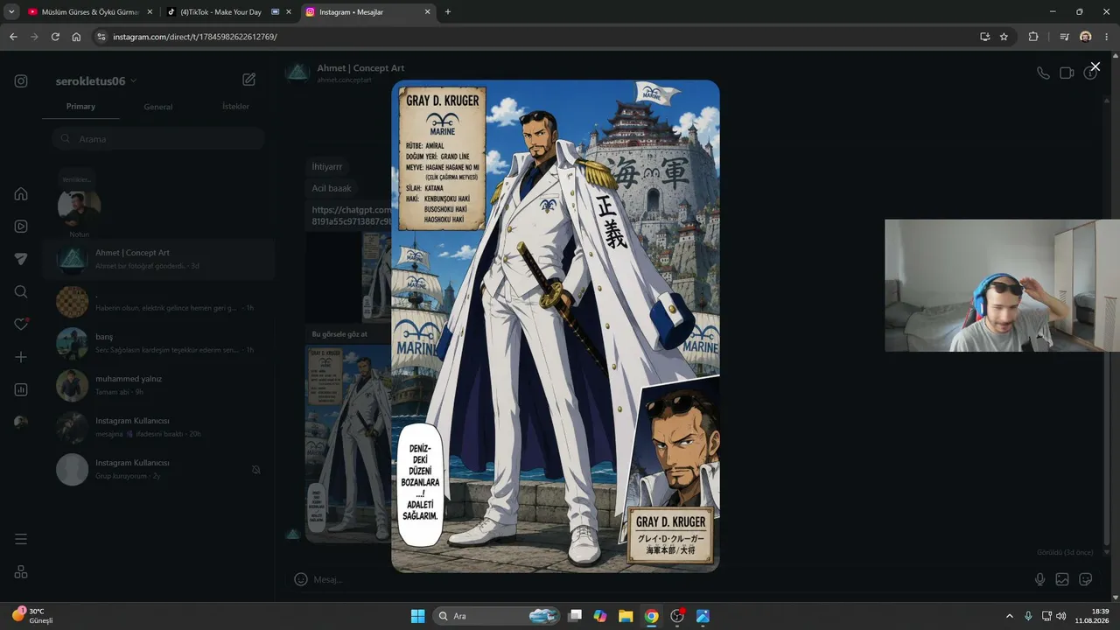
Task: Close the YouTube browser tab
Action: click(x=150, y=12)
